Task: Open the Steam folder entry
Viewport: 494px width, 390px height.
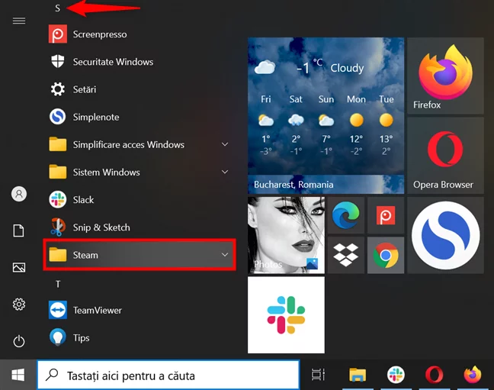Action: pyautogui.click(x=140, y=255)
